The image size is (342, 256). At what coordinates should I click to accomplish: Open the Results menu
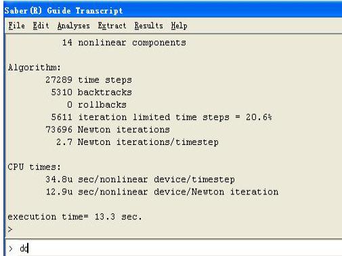[149, 26]
